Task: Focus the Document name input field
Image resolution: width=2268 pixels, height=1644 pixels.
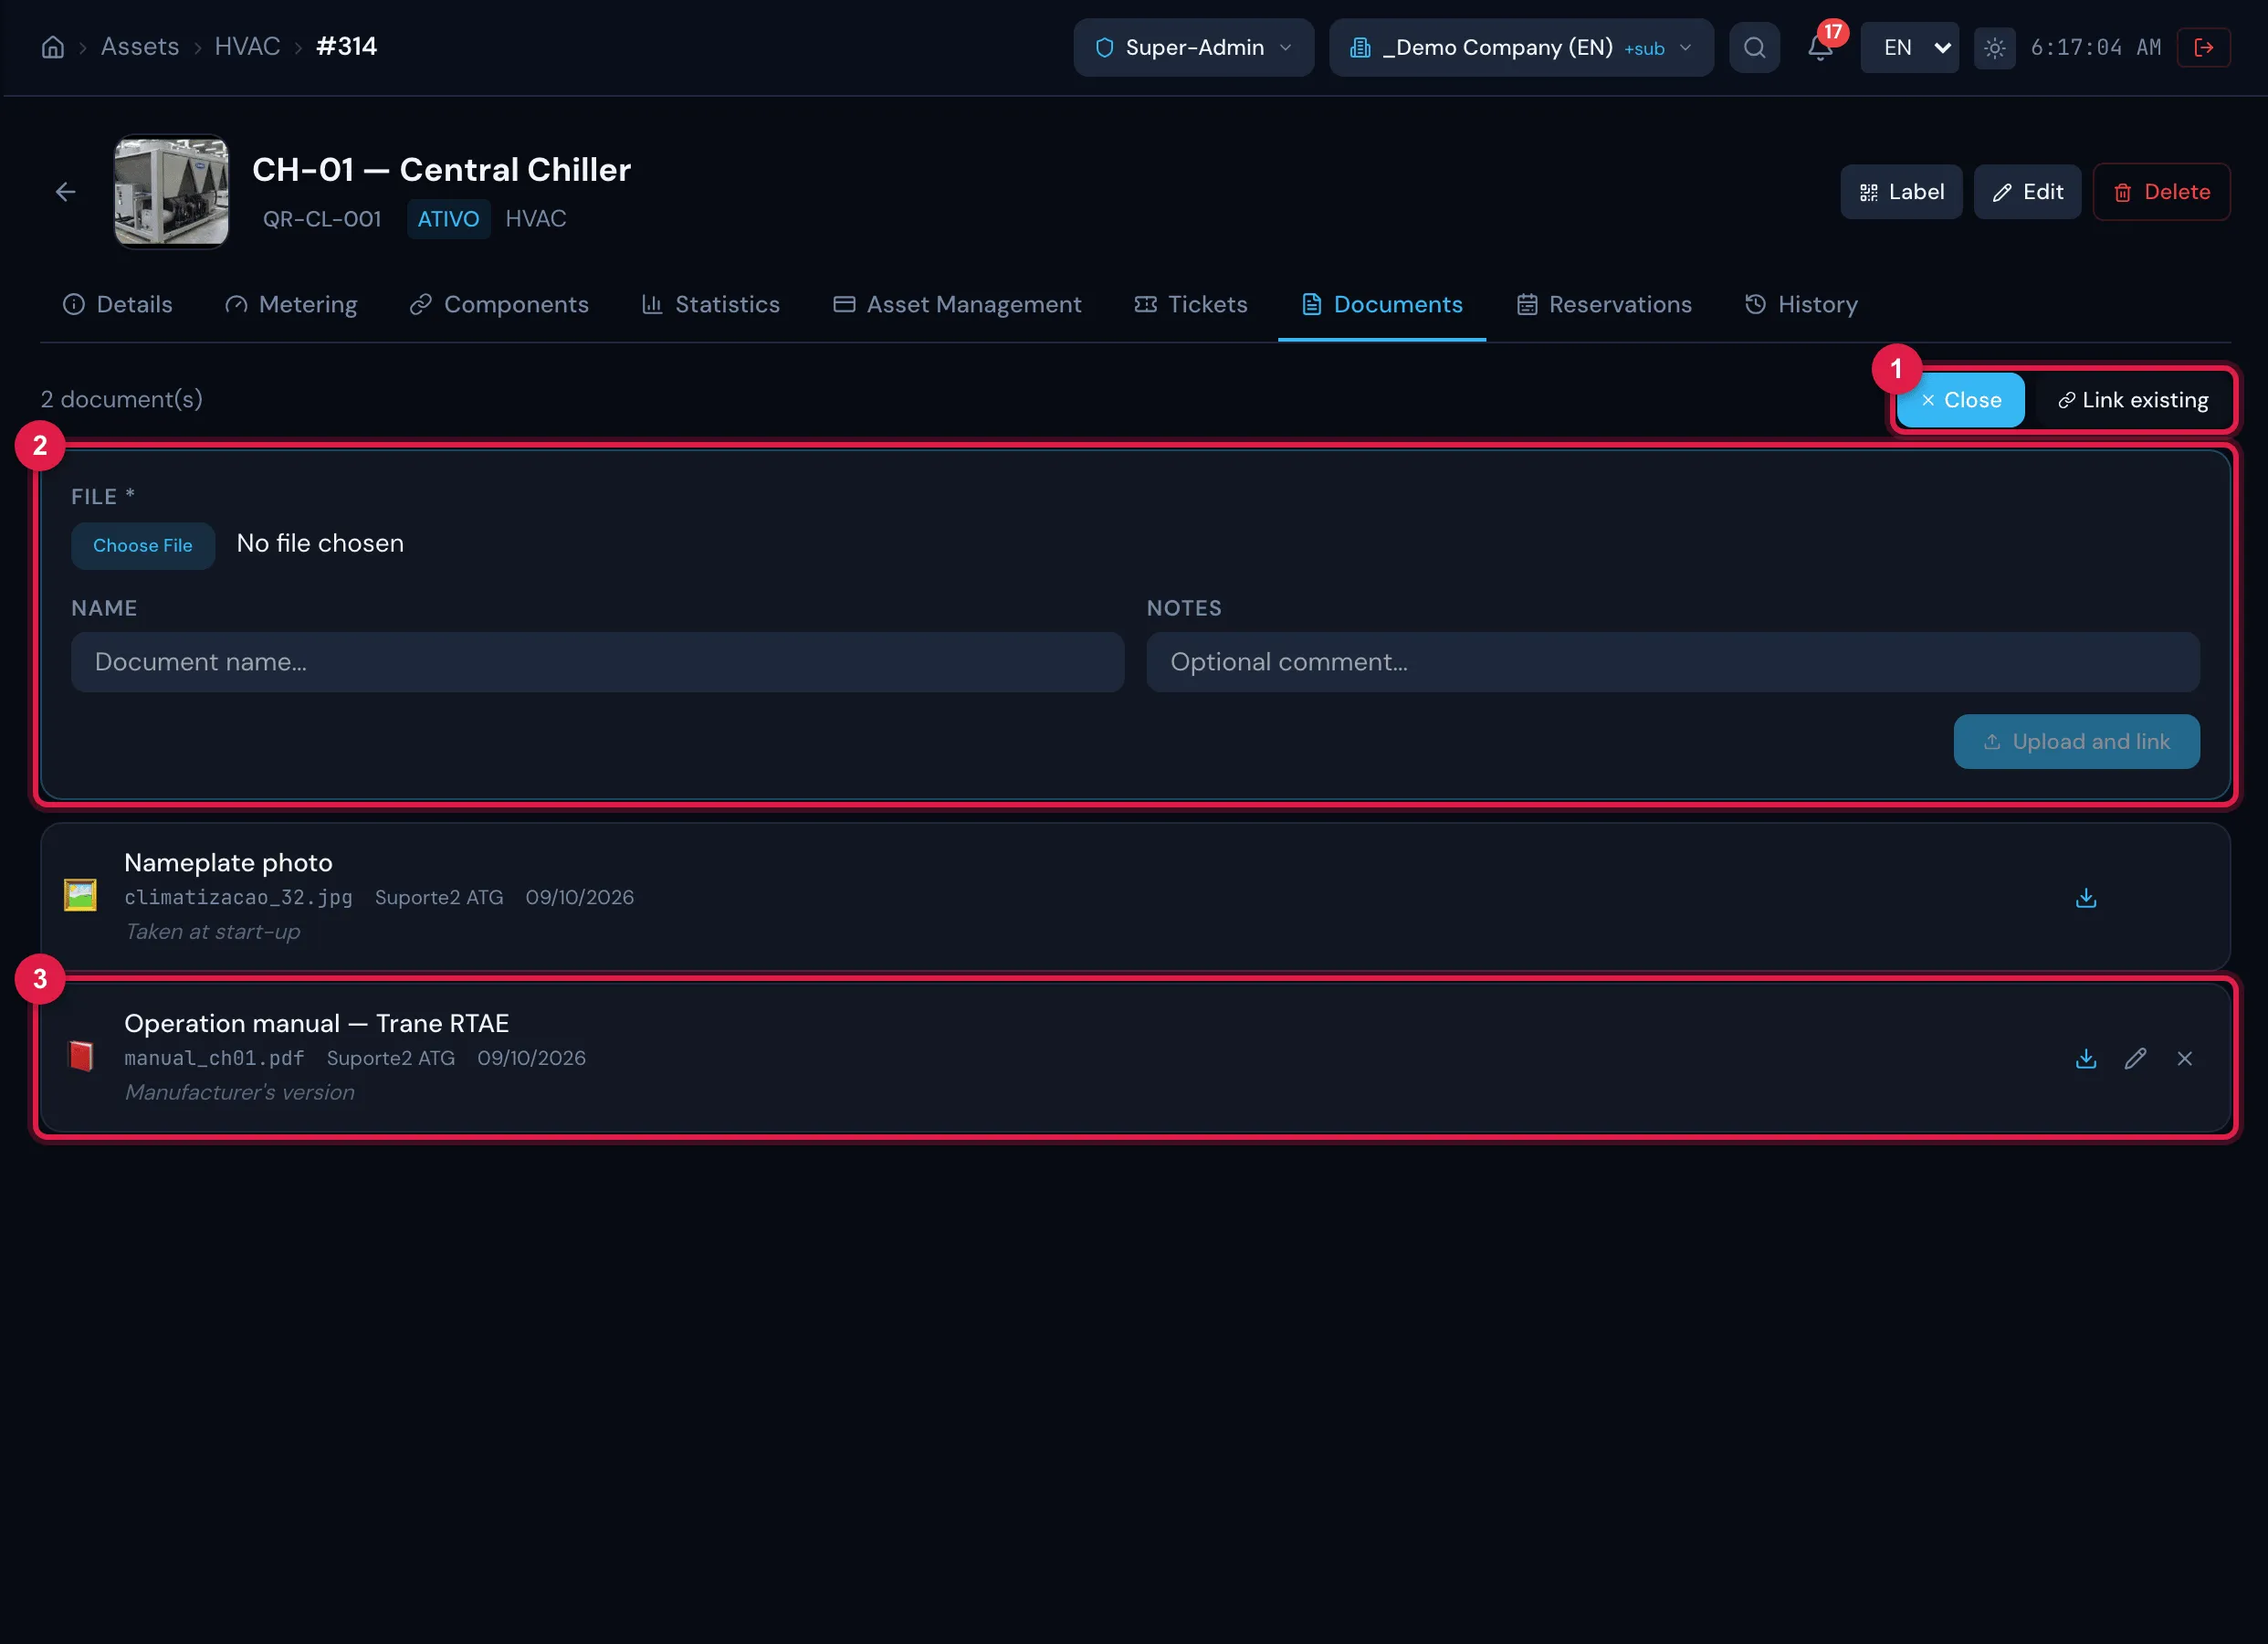Action: tap(597, 661)
